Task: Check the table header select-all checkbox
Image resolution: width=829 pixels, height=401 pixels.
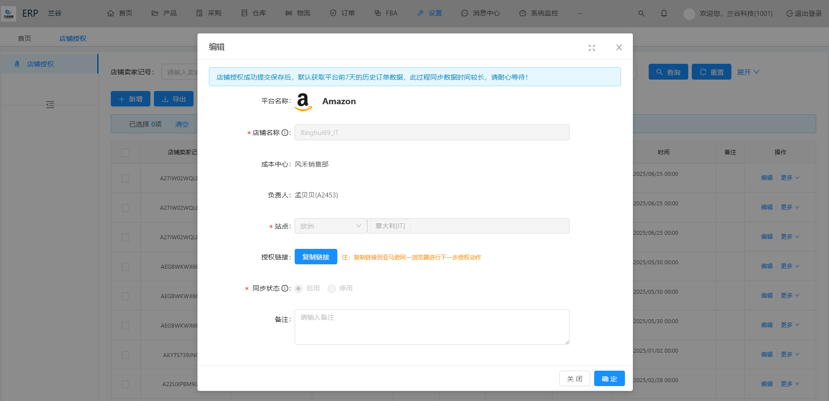Action: tap(125, 153)
